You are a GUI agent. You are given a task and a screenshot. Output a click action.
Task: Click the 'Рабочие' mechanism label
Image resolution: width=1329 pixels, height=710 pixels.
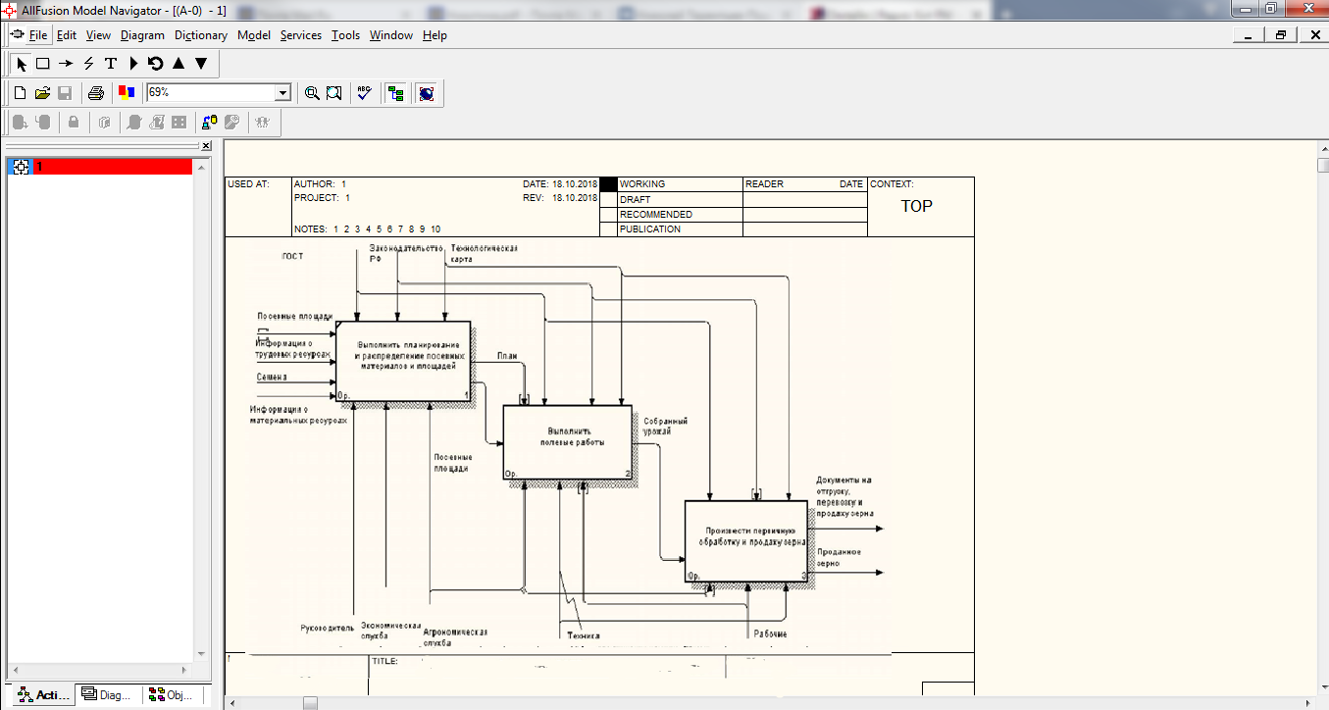(770, 634)
